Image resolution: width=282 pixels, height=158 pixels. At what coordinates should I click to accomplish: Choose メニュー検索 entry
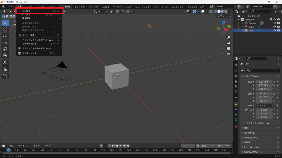pos(39,35)
